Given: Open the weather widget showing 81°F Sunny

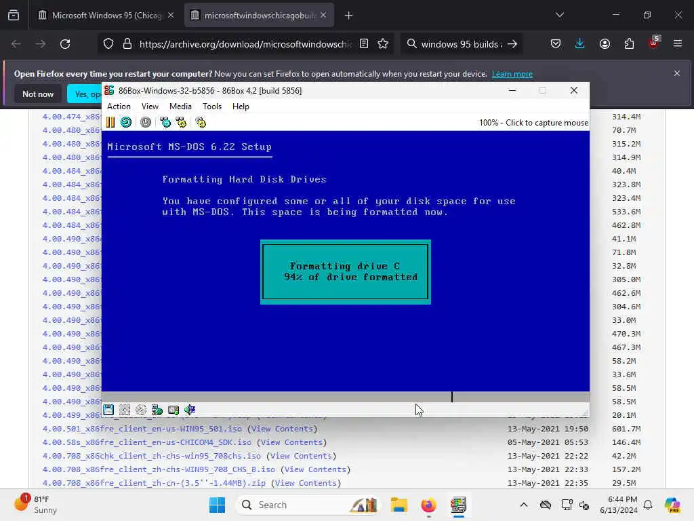Looking at the screenshot, I should pos(35,505).
